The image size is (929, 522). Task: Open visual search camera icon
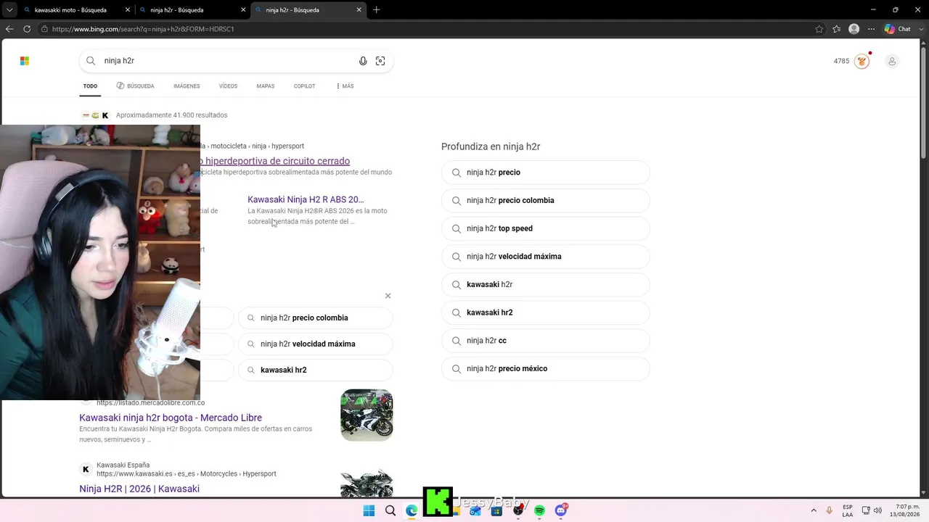point(380,61)
